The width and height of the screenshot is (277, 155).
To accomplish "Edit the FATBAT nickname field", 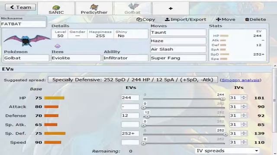I will point(23,24).
